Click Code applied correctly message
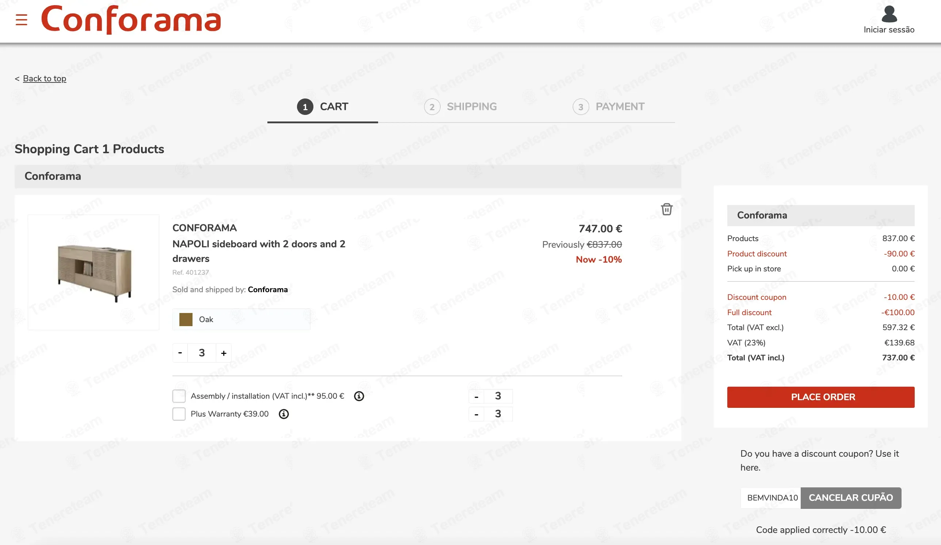The image size is (941, 545). pos(821,530)
